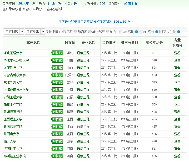Check the 211高校 checkbox

click(141, 32)
